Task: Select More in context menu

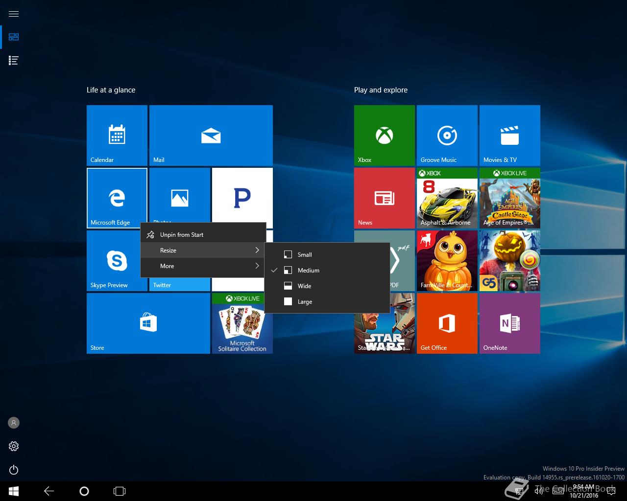Action: point(203,266)
